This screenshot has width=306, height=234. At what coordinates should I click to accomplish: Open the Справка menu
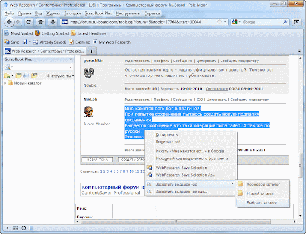pos(152,13)
